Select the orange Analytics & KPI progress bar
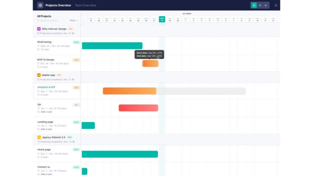Viewport: 313px width, 176px height. pyautogui.click(x=129, y=91)
